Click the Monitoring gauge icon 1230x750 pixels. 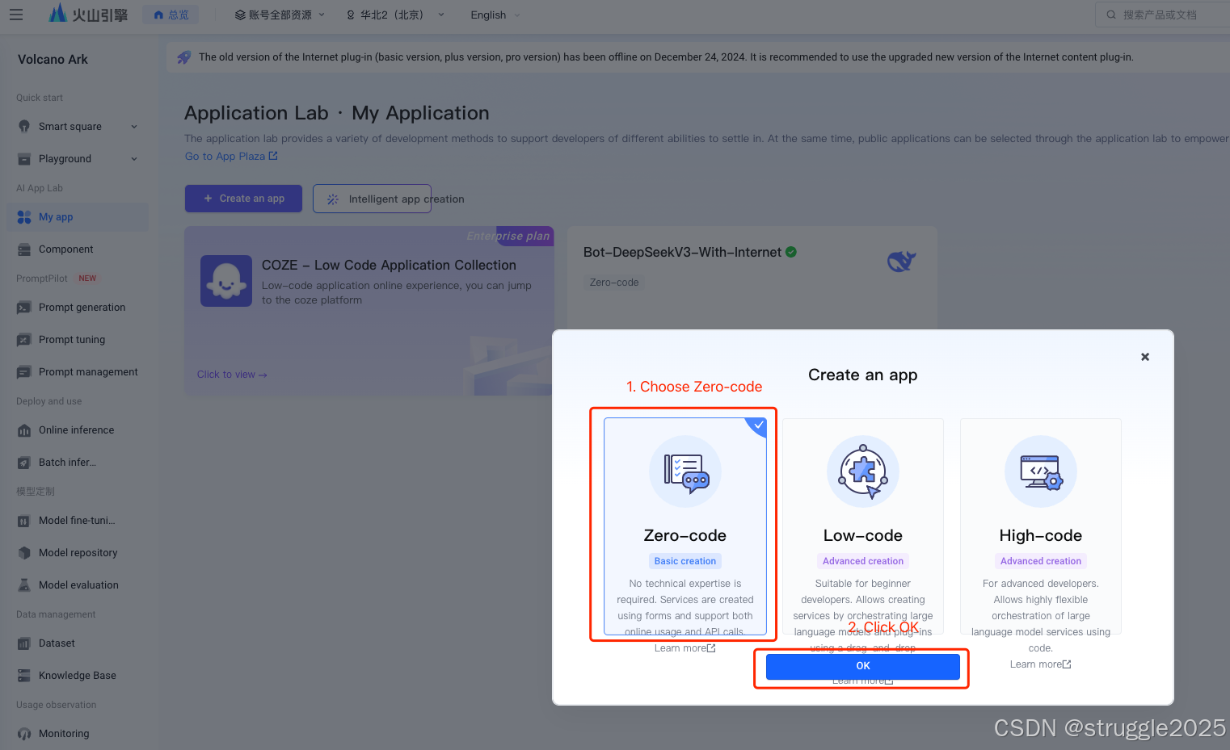pos(24,734)
